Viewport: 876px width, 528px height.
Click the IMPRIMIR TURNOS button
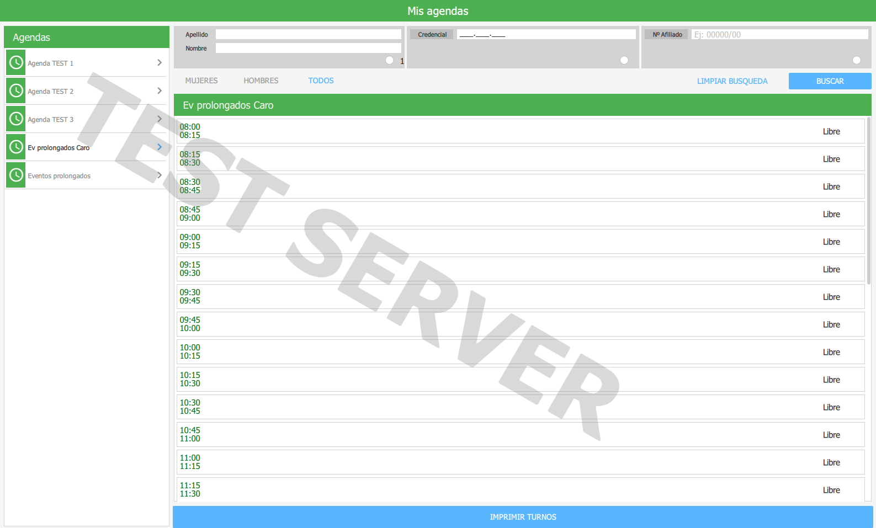pos(523,517)
